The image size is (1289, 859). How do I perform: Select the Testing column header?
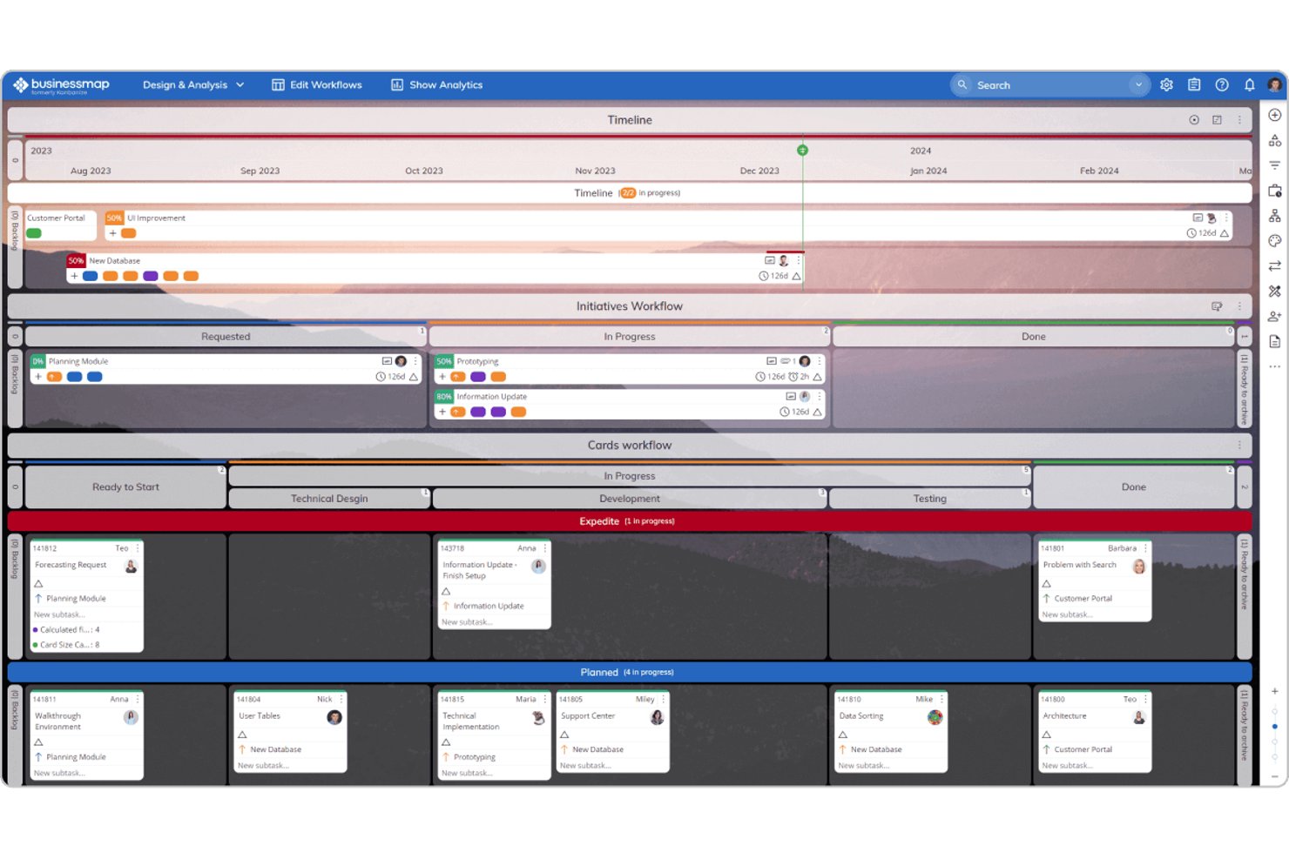pyautogui.click(x=929, y=499)
